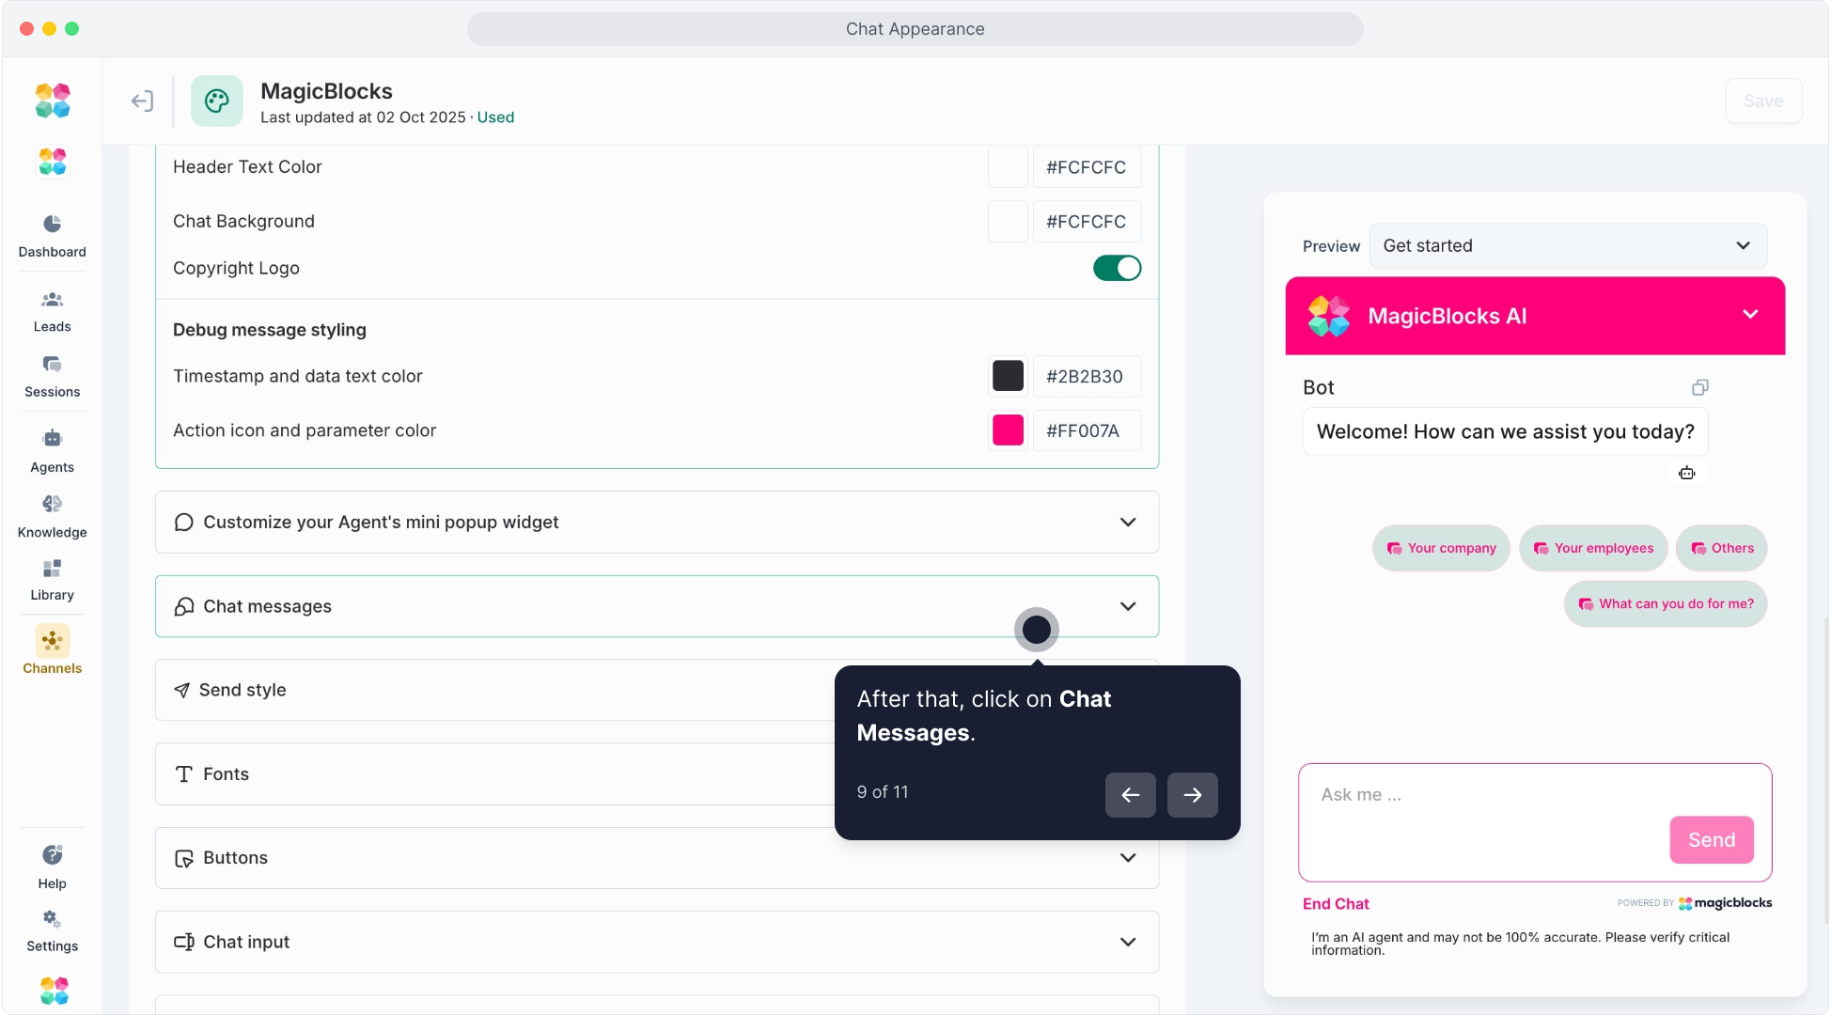Screen dimensions: 1831x1015
Task: Click the copy icon beside Bot label
Action: [x=1699, y=387]
